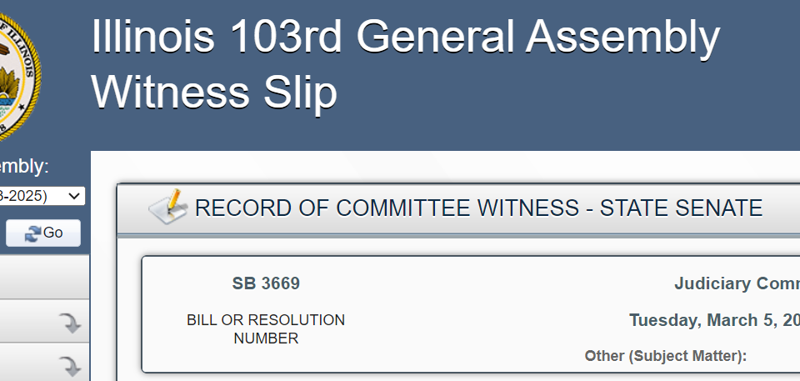Screen dimensions: 800x381
Task: Click the chevron arrow of the Assembly selector
Action: pos(75,196)
